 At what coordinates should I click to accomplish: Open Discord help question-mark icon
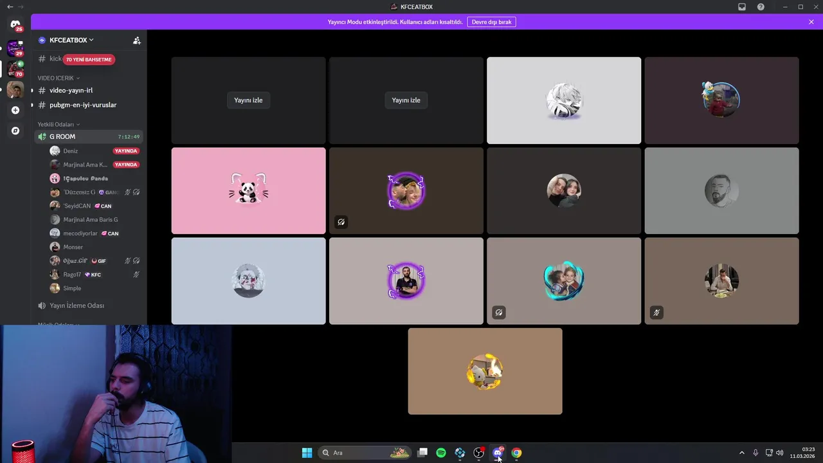click(x=761, y=6)
